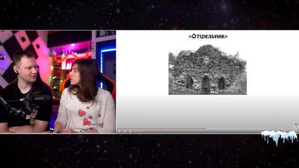This screenshot has height=168, width=299.
Task: Click the video timestamp next to volume
Action: (x=138, y=132)
